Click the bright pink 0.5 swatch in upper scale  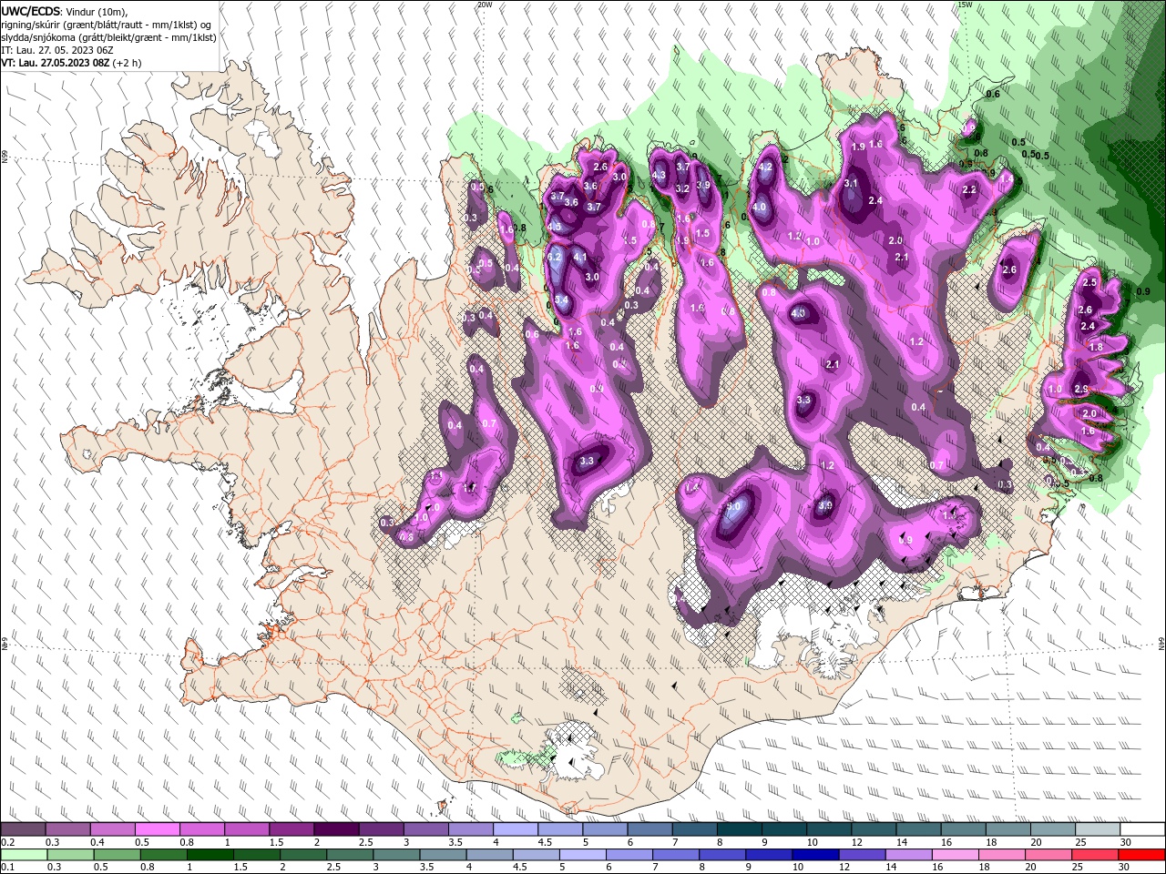(x=157, y=829)
